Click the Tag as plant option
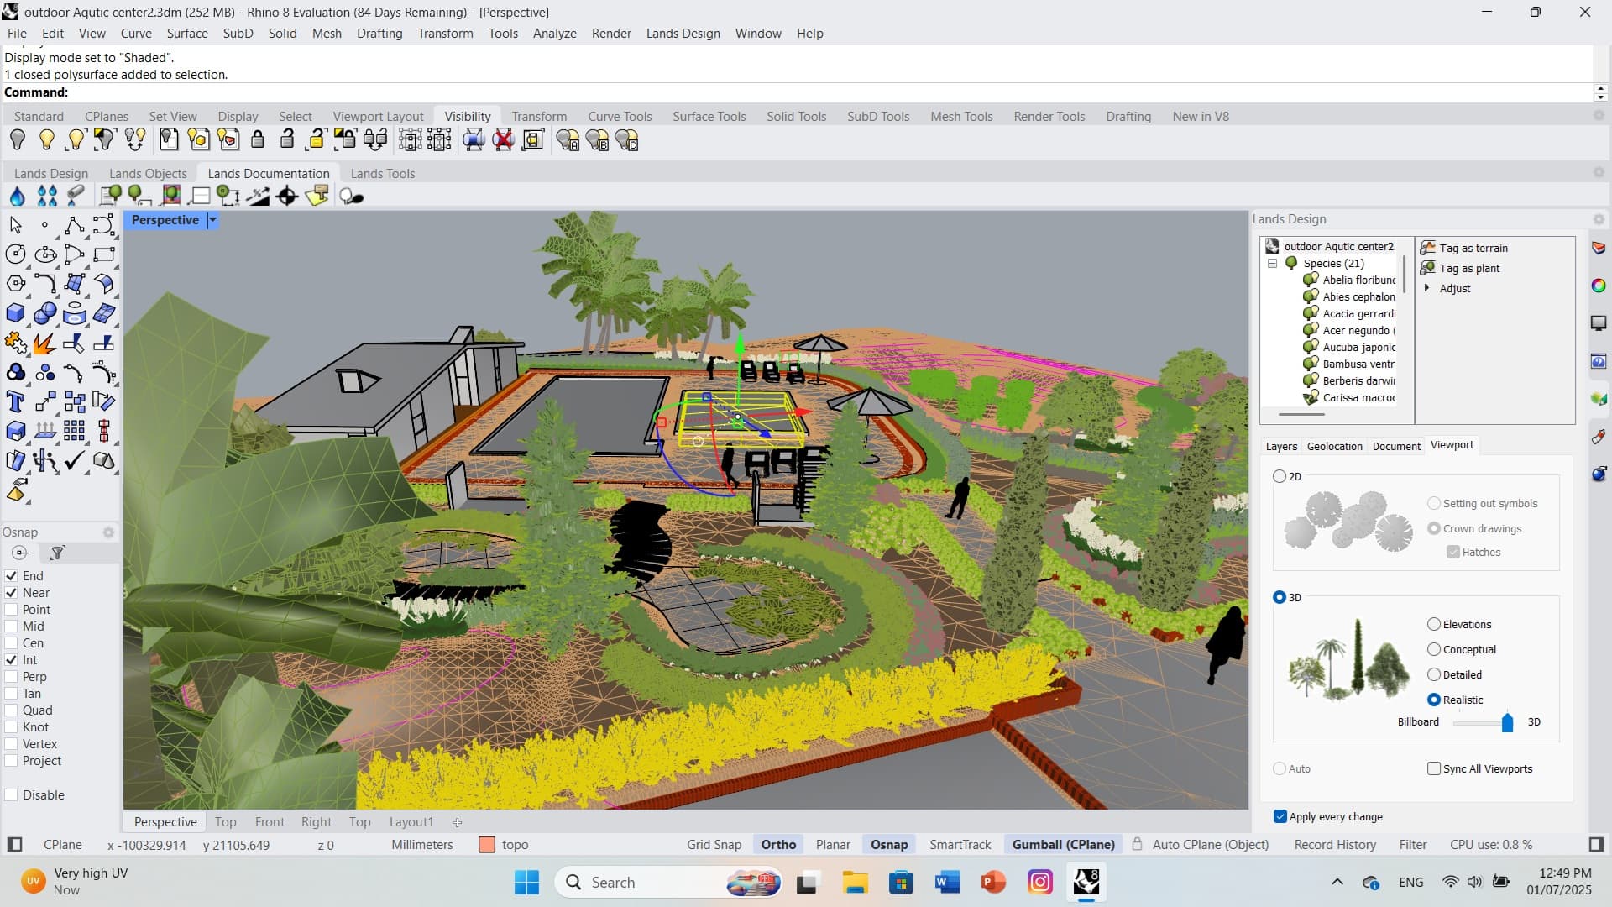Viewport: 1612px width, 907px height. pyautogui.click(x=1468, y=268)
